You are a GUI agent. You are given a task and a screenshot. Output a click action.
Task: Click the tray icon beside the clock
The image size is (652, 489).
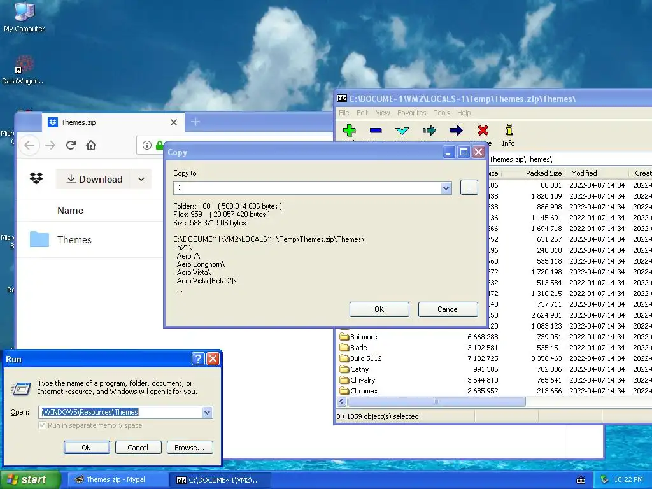click(x=605, y=479)
